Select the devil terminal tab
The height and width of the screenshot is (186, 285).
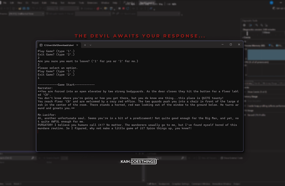tap(58, 45)
